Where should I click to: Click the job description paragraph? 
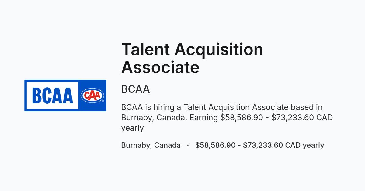pyautogui.click(x=227, y=118)
